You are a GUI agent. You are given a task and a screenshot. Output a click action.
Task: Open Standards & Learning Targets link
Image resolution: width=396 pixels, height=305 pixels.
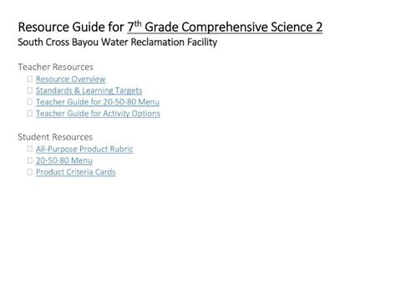[x=89, y=90]
